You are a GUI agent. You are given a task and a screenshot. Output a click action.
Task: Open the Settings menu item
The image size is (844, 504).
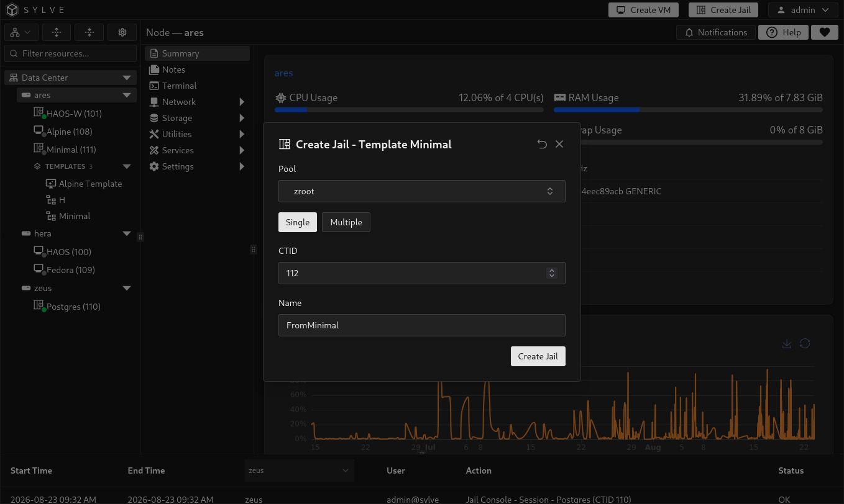(198, 166)
